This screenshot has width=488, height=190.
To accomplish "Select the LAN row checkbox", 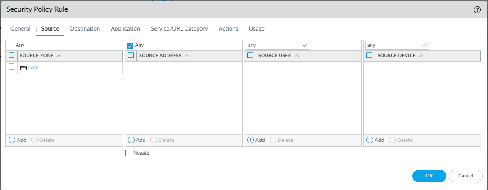I will click(12, 67).
